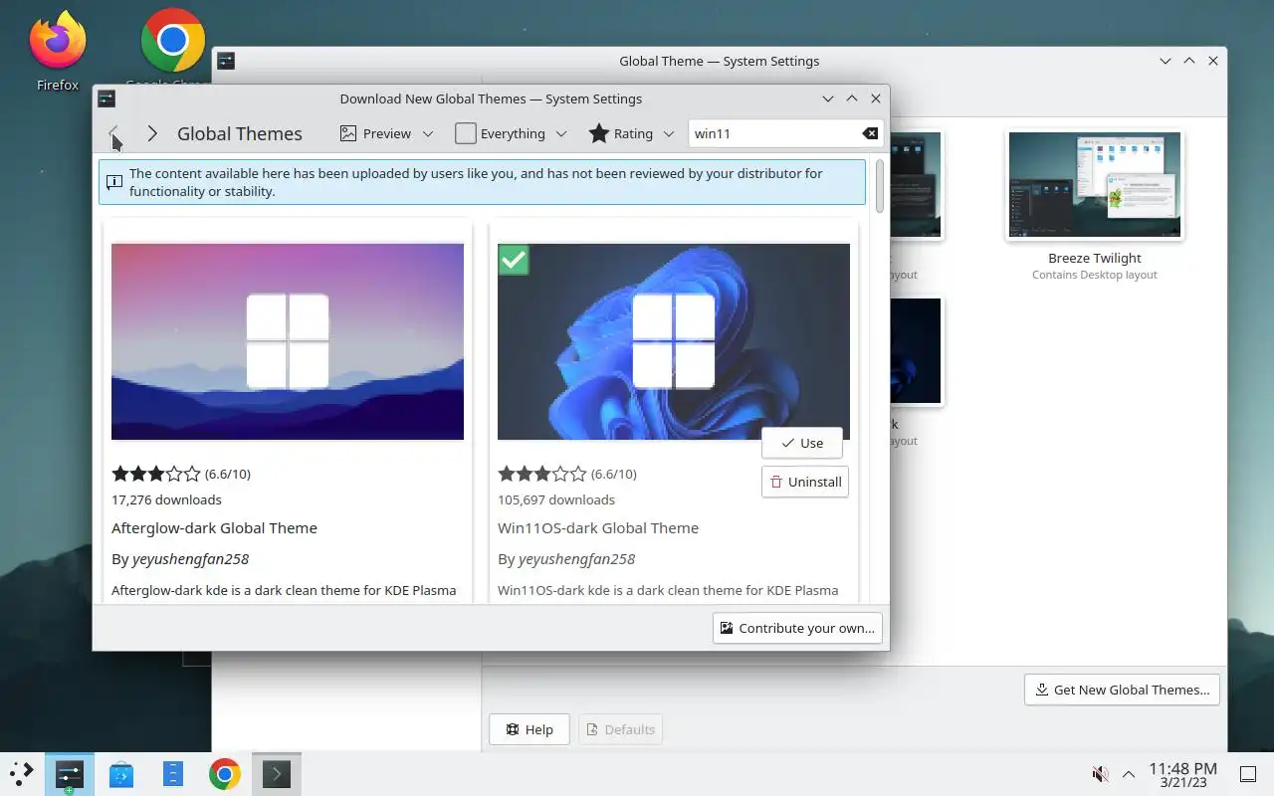Viewport: 1274px width, 796px height.
Task: Close the Download New Global Themes dialog
Action: coord(876,99)
